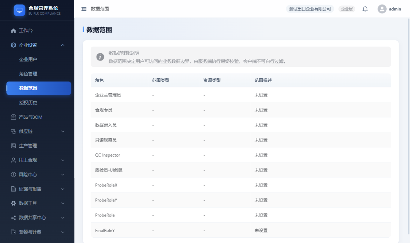
Task: Click the warning icon beside 风险中心
Action: [13, 175]
